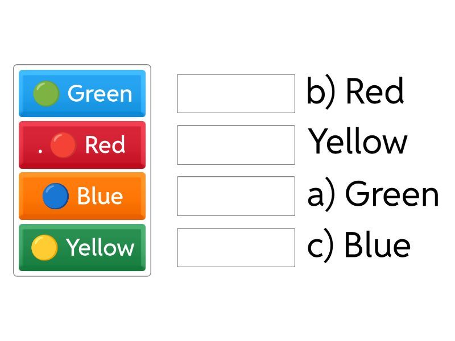
Task: Click the period before the red circle
Action: pos(40,151)
